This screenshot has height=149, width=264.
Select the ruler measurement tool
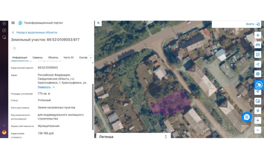[x=258, y=45]
